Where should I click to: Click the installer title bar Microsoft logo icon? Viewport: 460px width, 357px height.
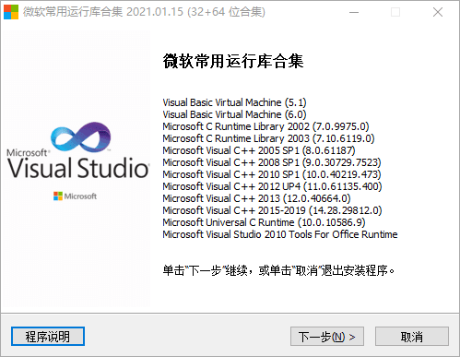click(11, 12)
